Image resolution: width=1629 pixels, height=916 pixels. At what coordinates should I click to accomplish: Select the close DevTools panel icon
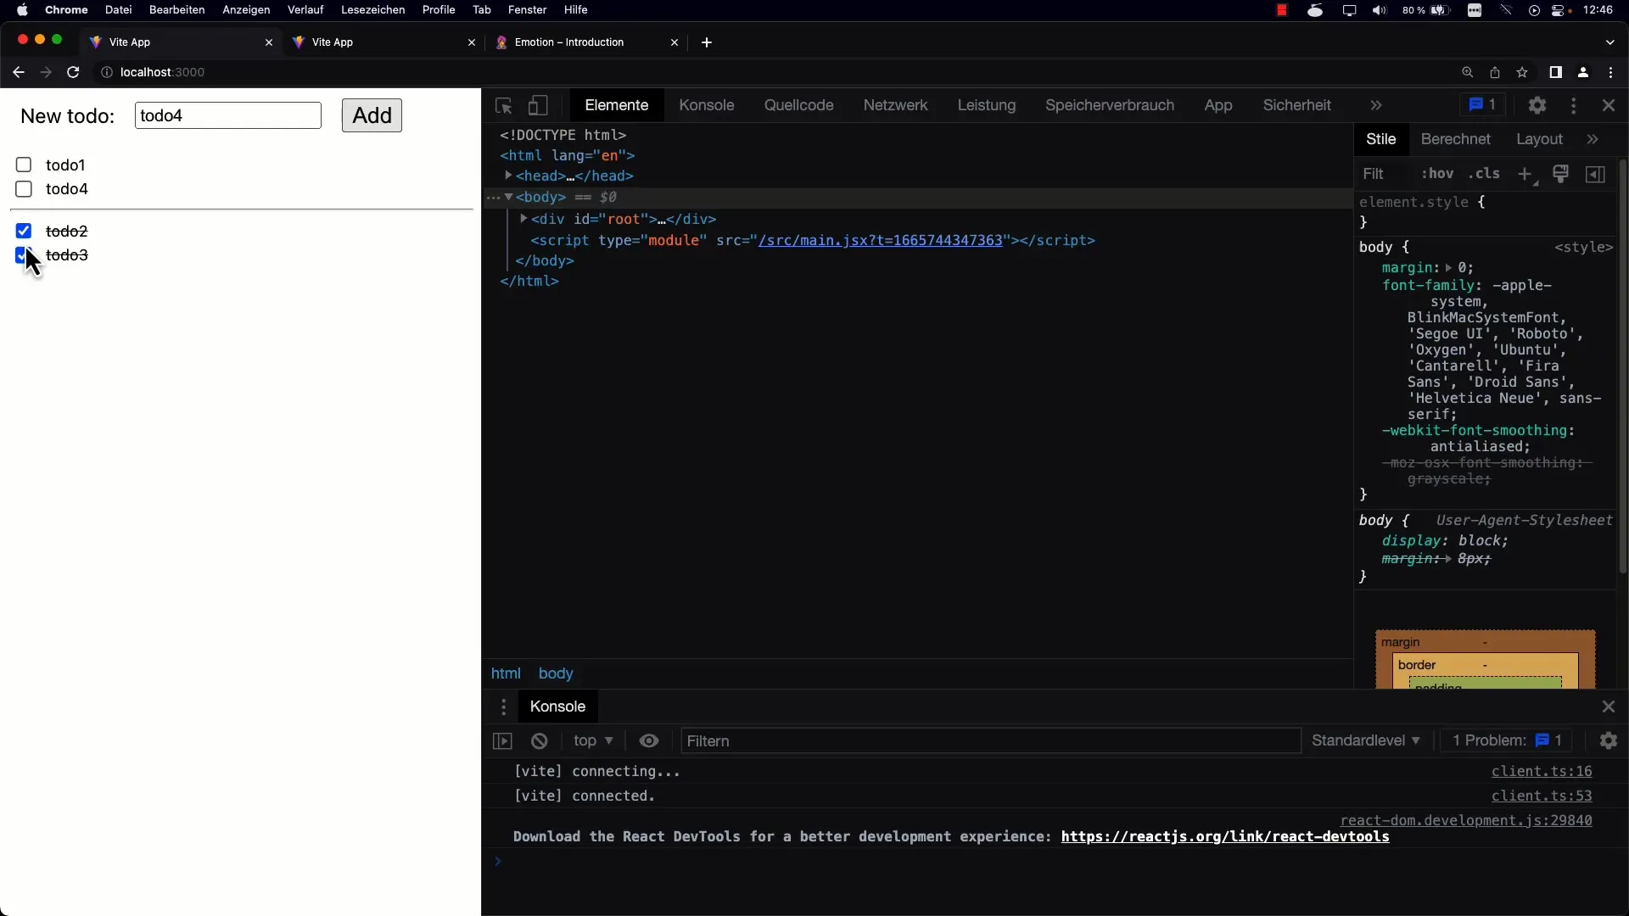click(x=1609, y=104)
